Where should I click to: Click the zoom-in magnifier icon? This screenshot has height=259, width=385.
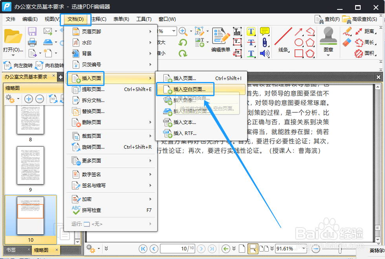(183, 31)
